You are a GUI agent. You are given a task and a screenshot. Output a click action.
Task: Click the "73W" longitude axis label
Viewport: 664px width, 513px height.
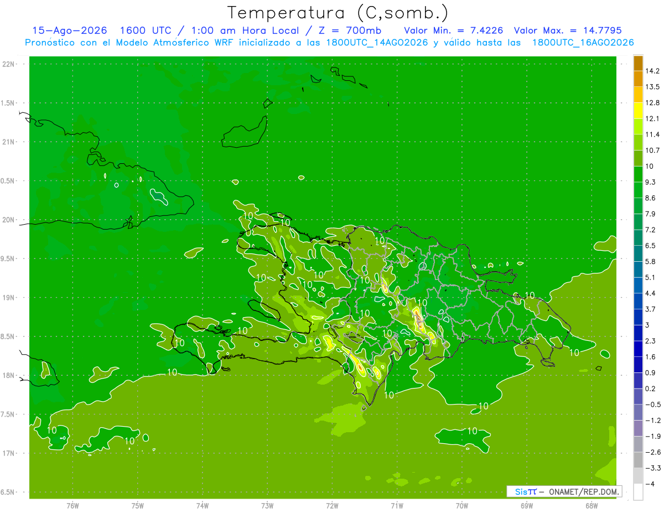[267, 506]
